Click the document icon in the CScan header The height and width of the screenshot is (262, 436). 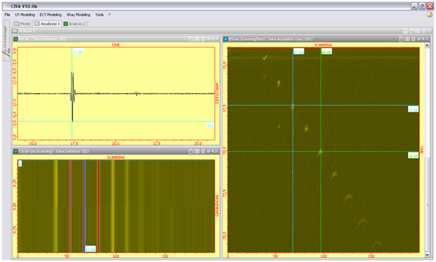coord(190,151)
